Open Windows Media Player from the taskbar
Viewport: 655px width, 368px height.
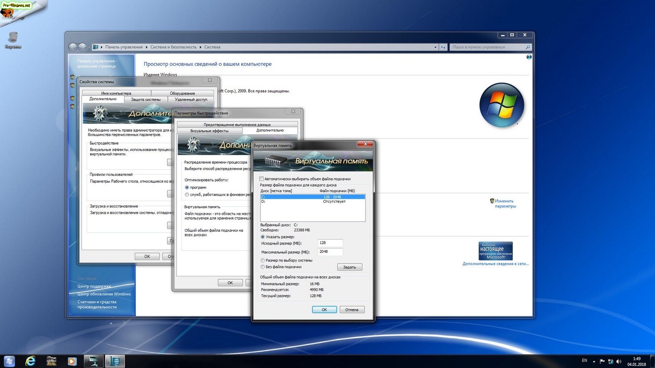pyautogui.click(x=72, y=361)
